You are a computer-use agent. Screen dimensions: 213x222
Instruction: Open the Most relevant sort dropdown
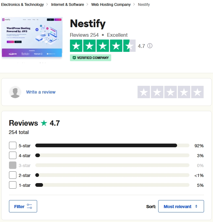coord(181,206)
